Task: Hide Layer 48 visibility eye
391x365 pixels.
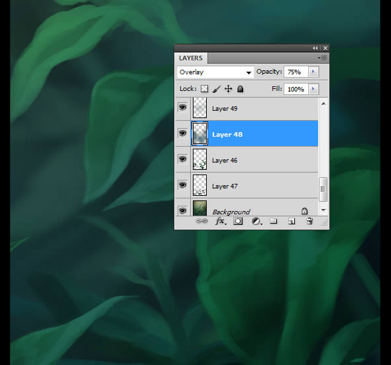Action: pyautogui.click(x=182, y=133)
